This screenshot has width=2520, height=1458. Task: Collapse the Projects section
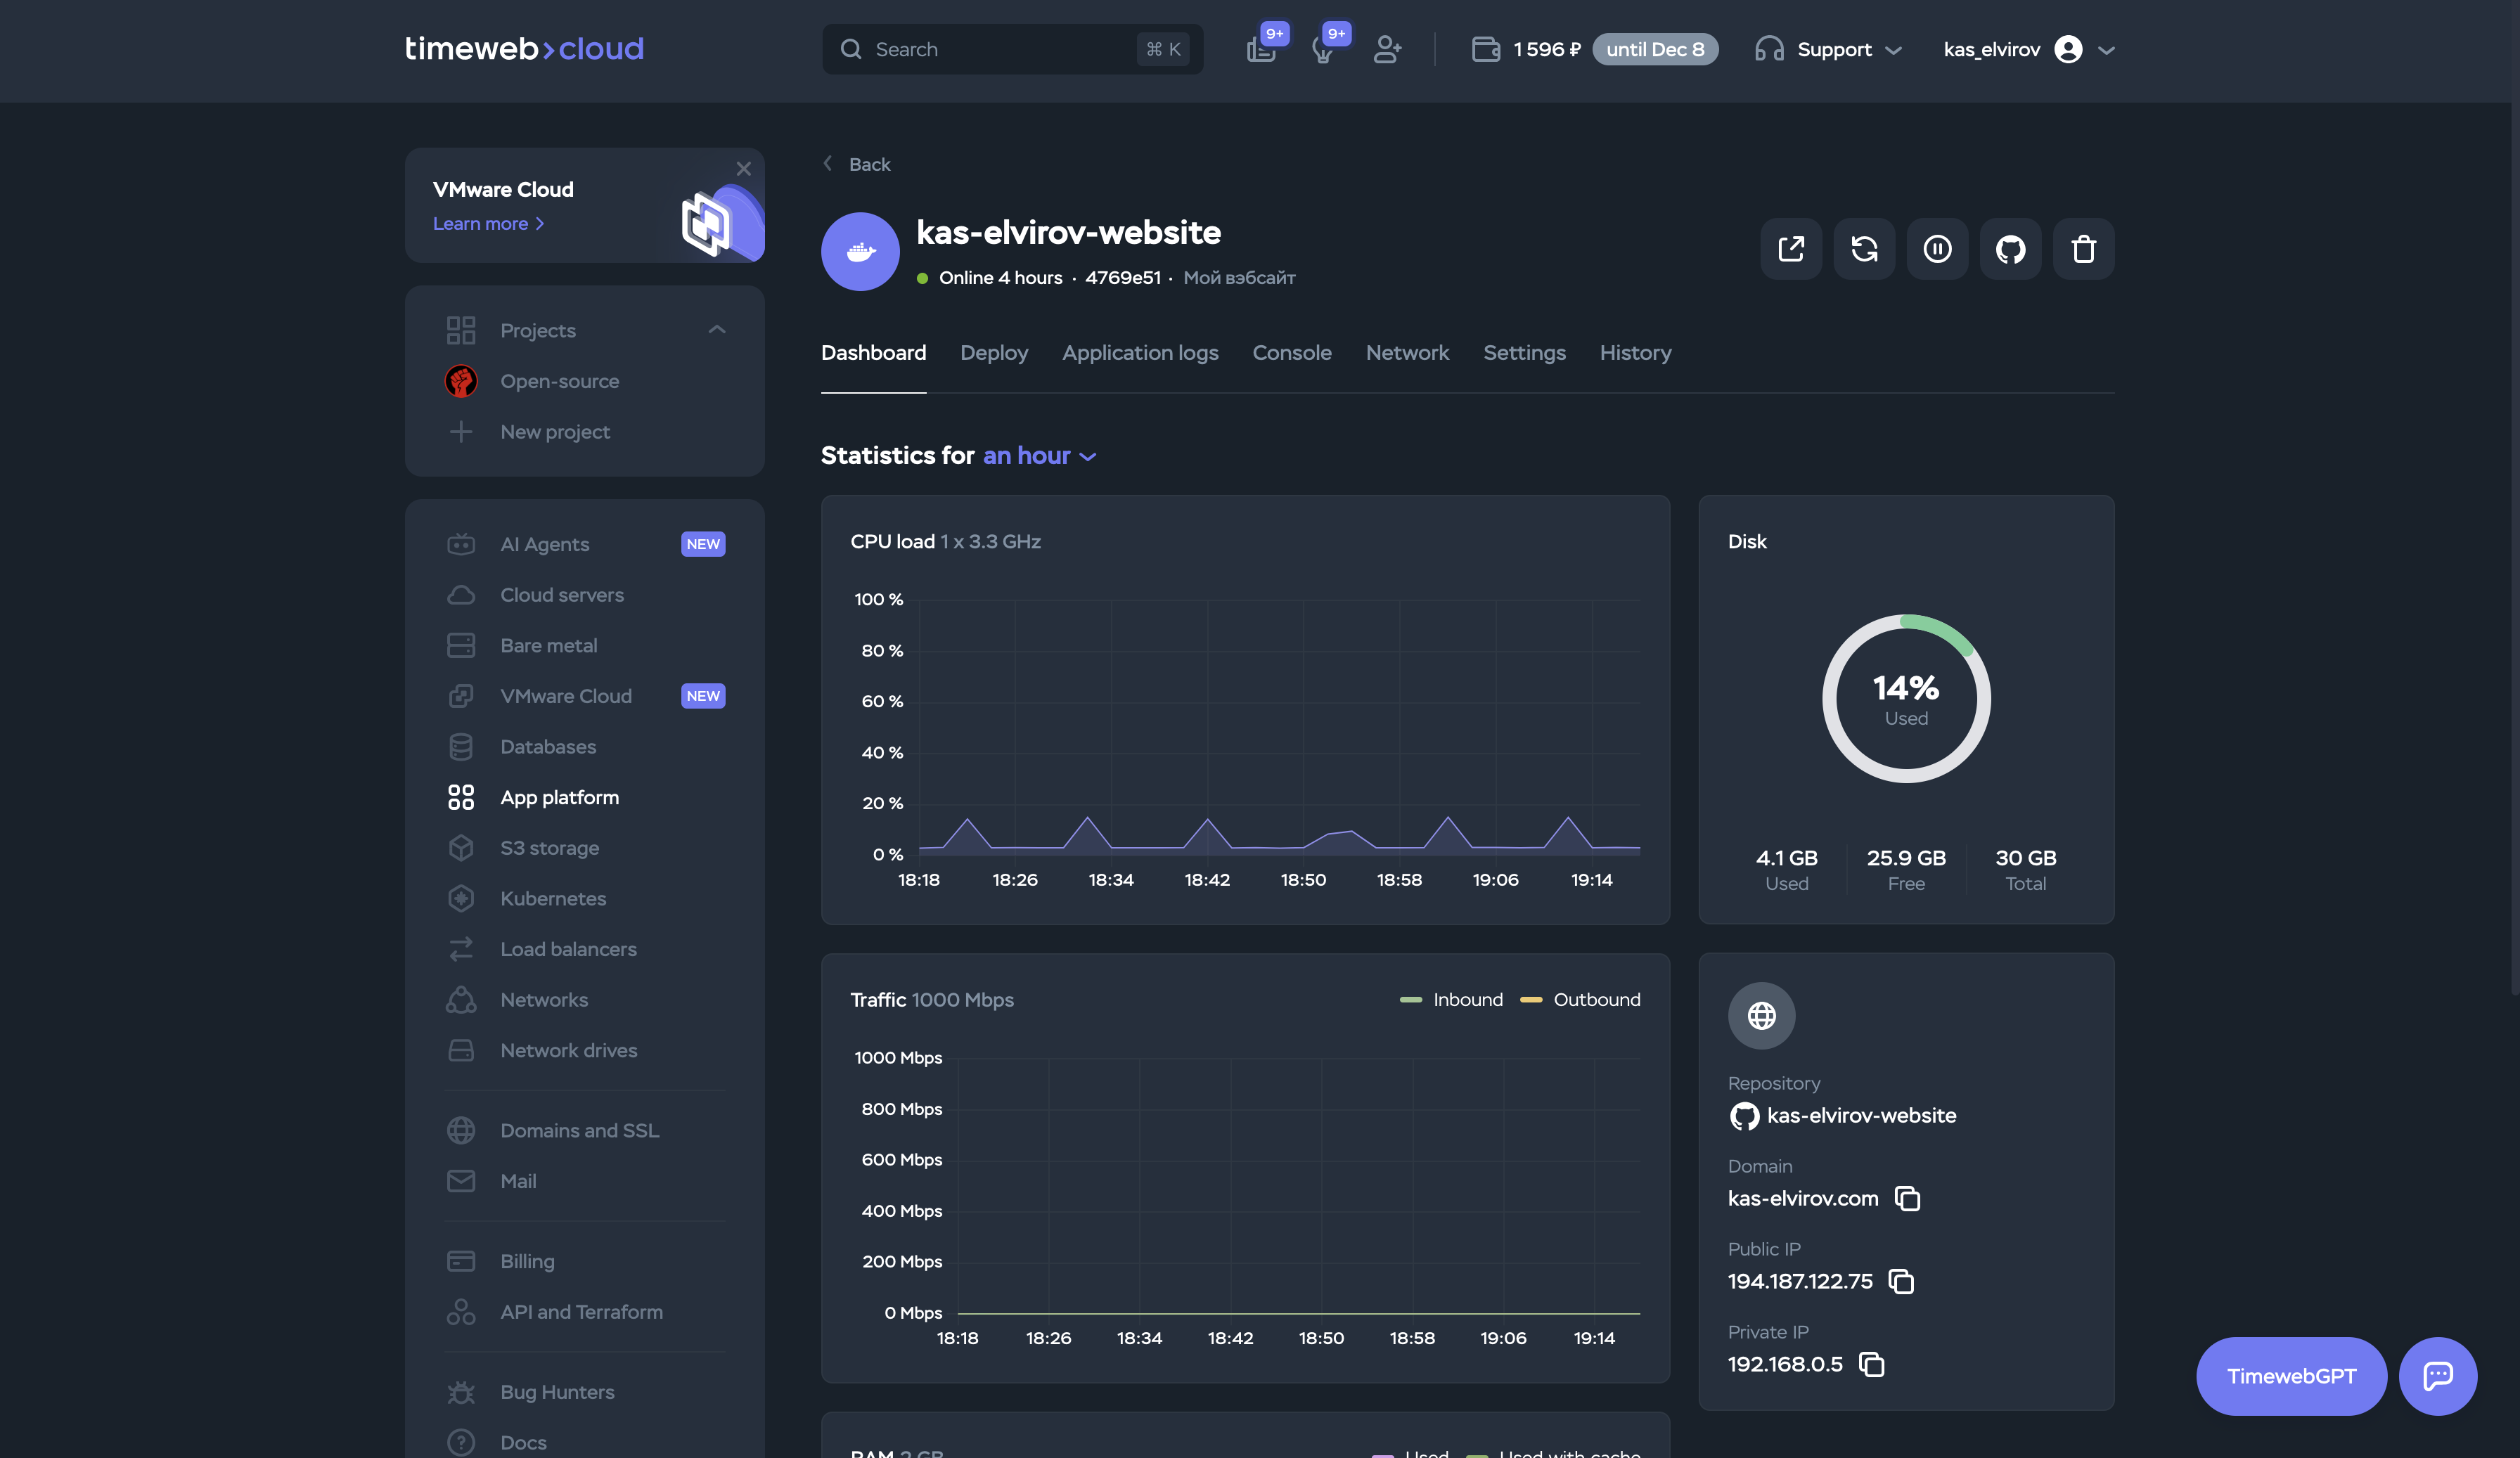pyautogui.click(x=716, y=330)
